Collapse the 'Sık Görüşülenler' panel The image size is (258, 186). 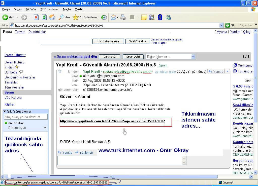click(5, 111)
